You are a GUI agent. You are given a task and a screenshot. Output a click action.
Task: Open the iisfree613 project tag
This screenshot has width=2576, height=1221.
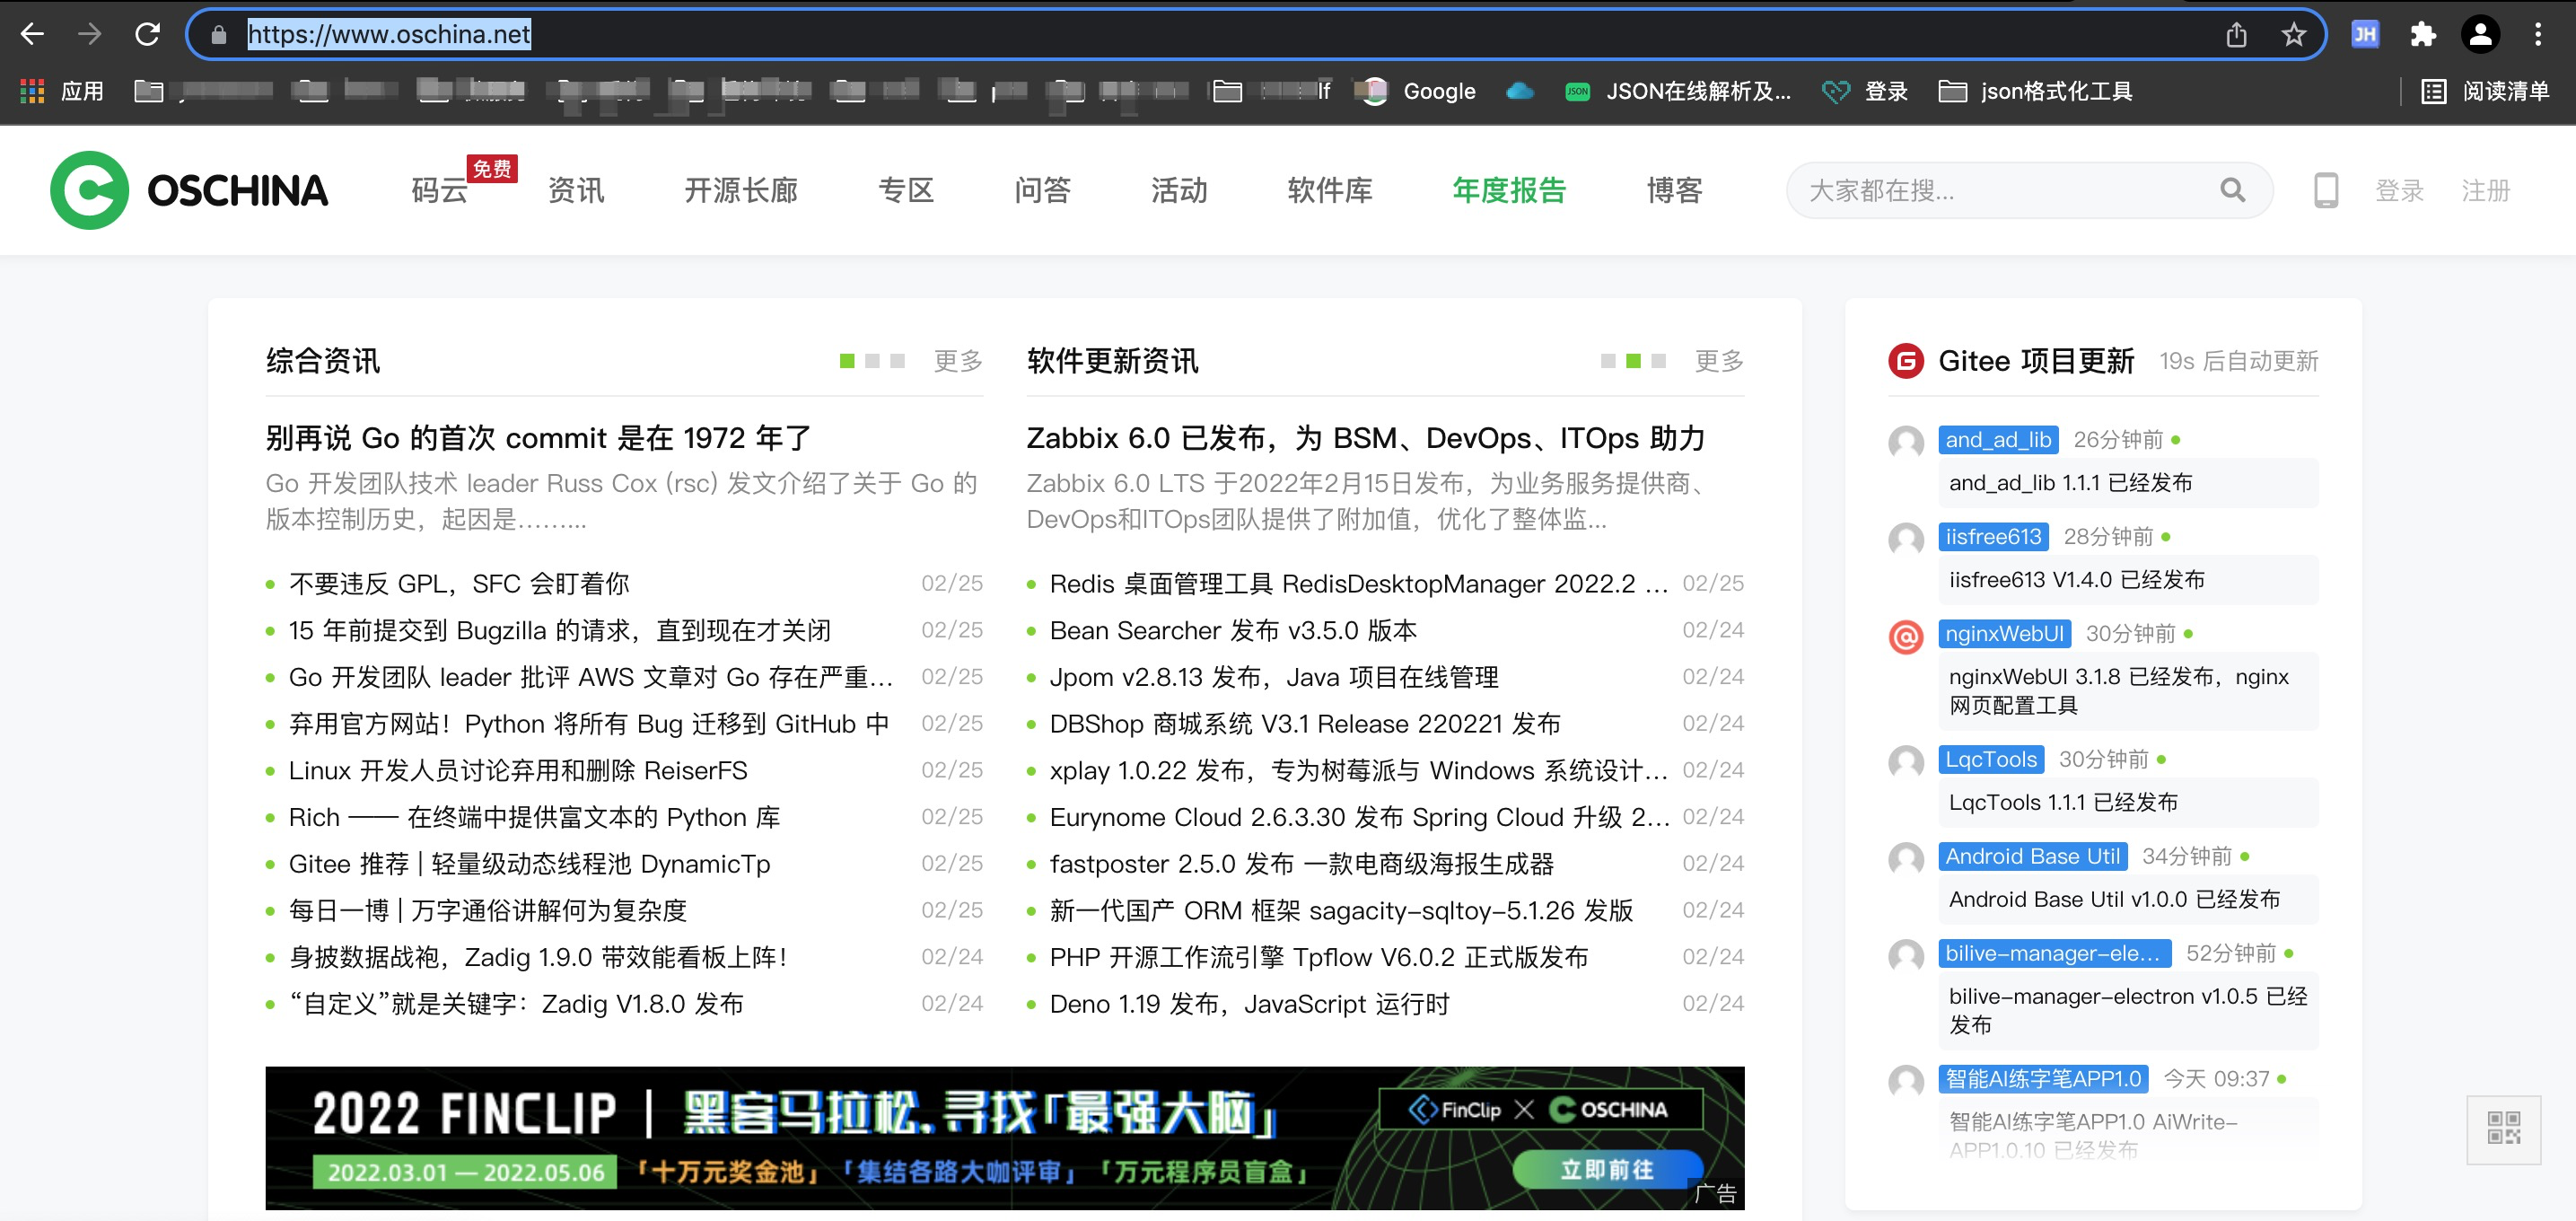[1993, 537]
